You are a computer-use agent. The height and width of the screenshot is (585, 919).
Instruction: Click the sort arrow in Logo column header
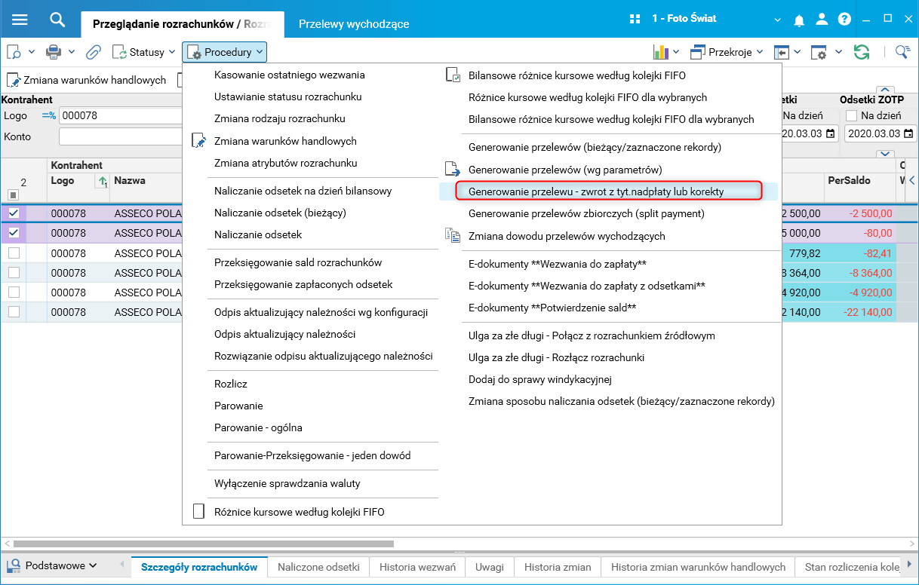[101, 182]
